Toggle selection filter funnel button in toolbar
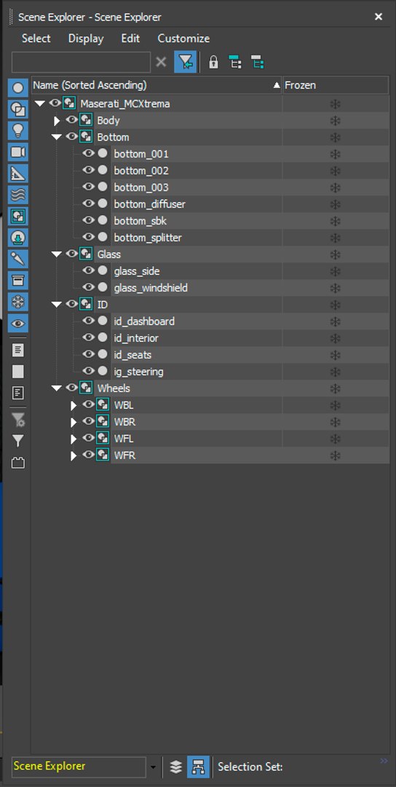Screen dimensions: 396x787 185,62
